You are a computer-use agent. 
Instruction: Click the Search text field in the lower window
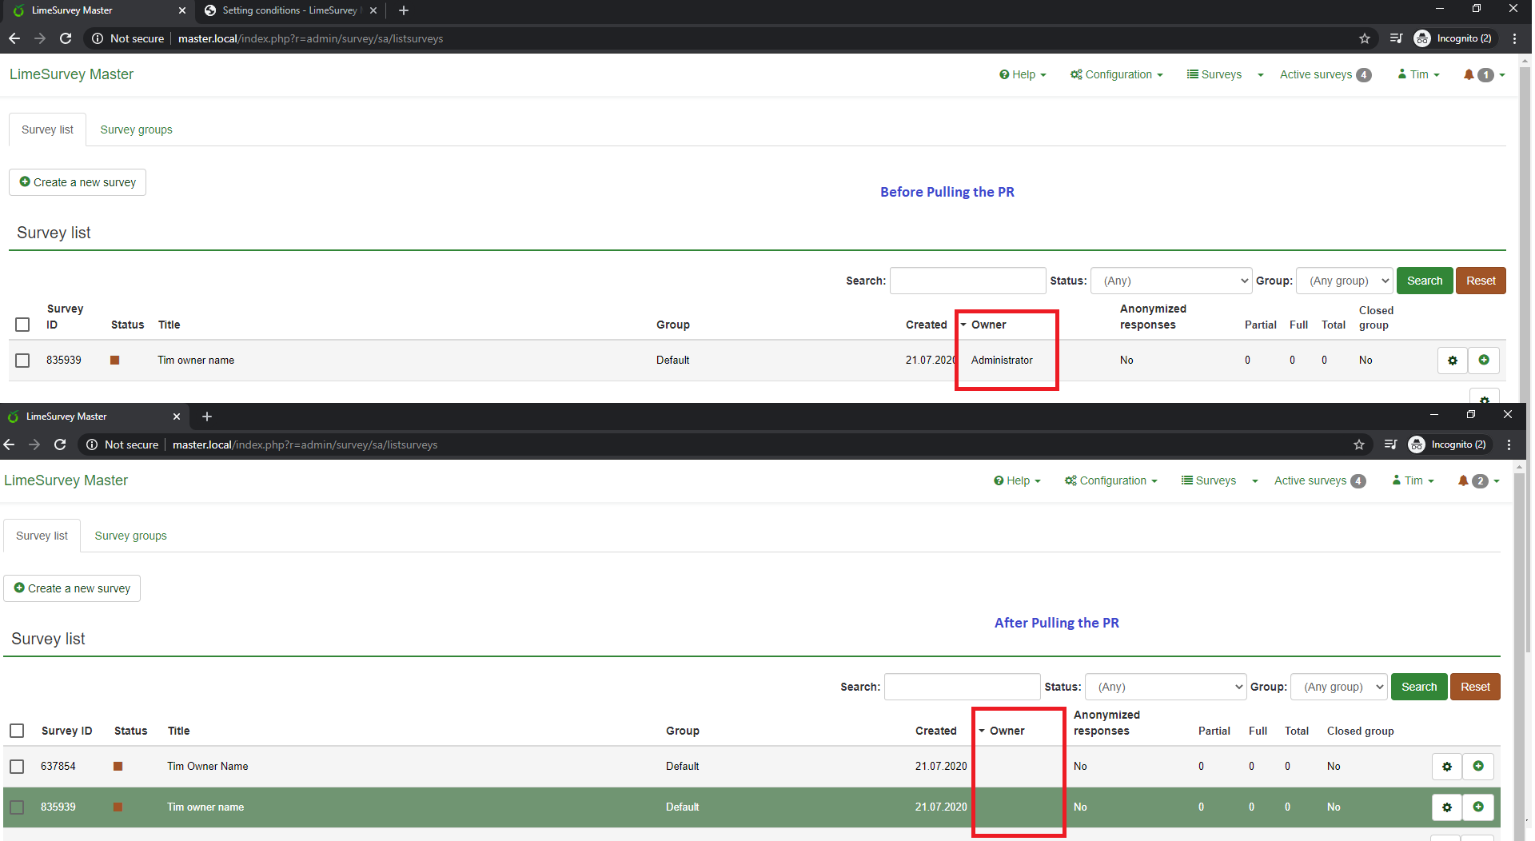click(962, 687)
